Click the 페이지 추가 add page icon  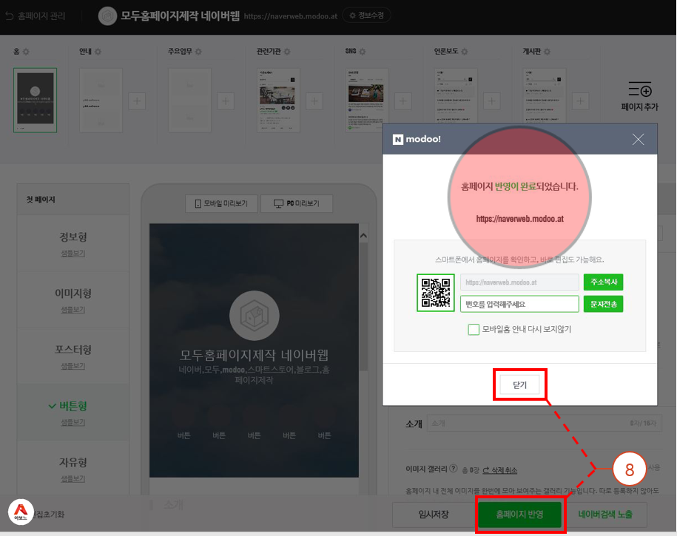(x=640, y=89)
